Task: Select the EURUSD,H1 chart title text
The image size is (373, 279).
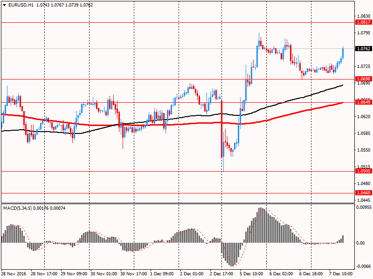Action: [21, 5]
